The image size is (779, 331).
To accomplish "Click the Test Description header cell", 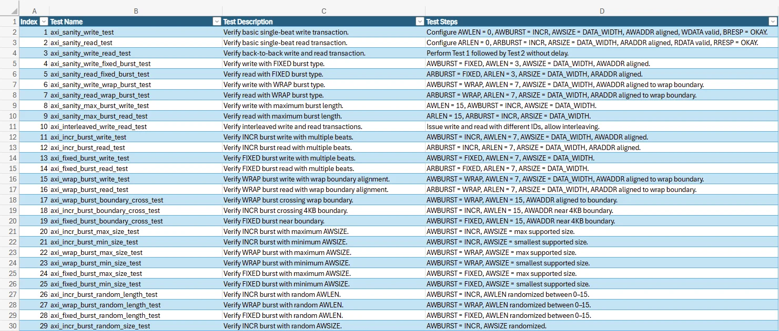I will point(323,22).
